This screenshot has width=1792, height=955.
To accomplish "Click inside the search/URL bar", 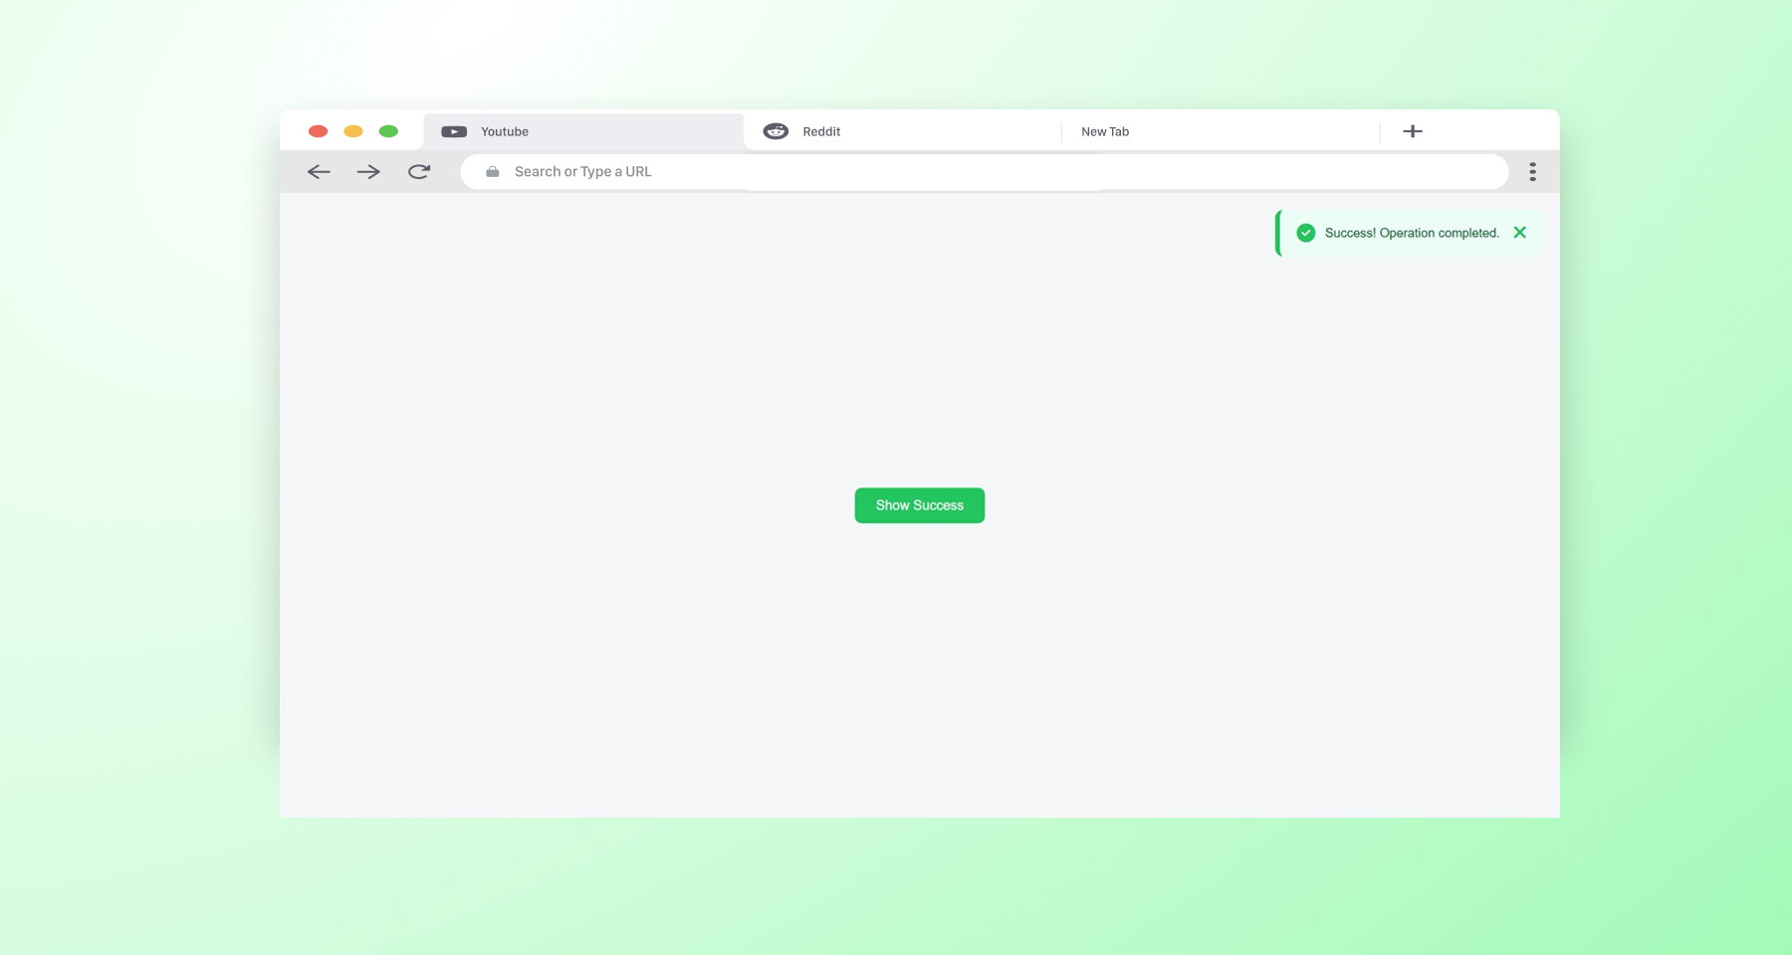I will click(896, 171).
